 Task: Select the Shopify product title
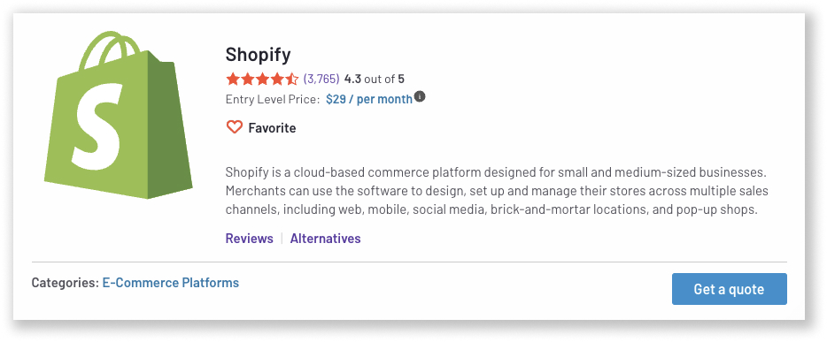258,55
